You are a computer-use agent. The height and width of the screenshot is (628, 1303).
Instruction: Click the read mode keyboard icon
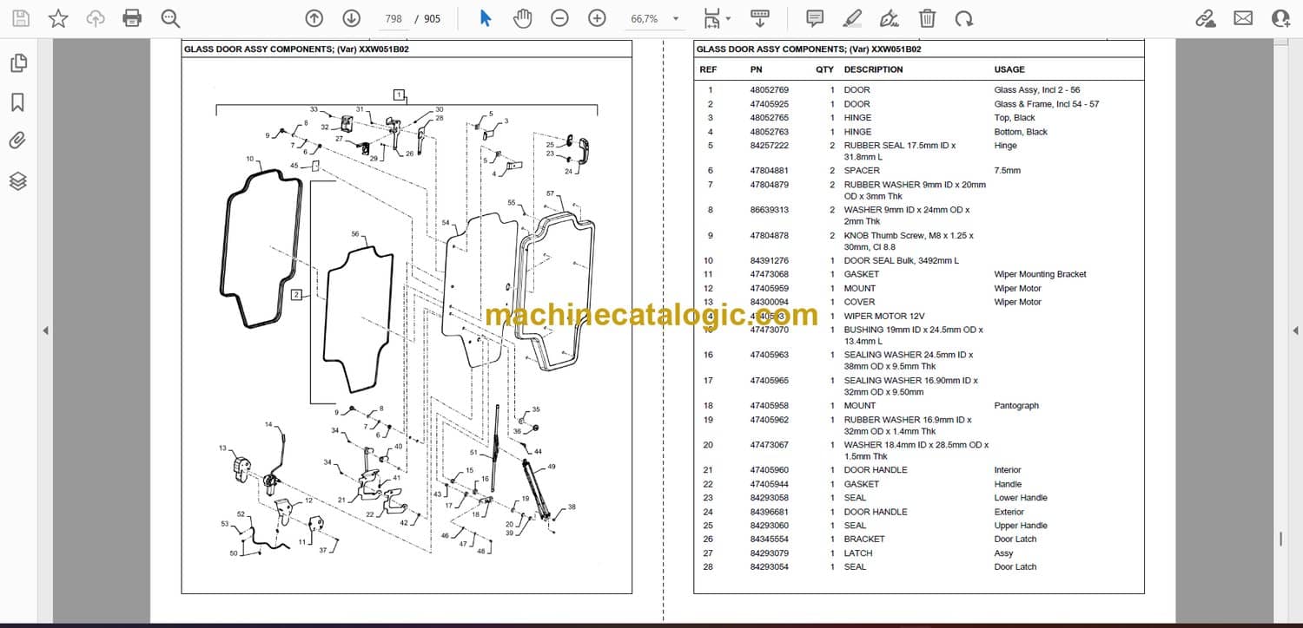tap(760, 18)
